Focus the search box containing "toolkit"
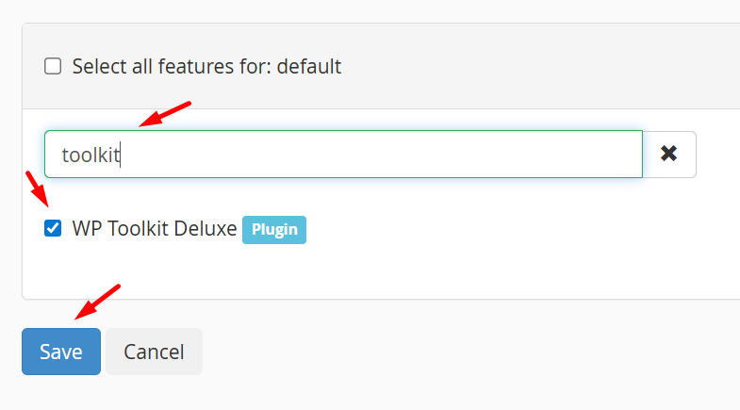 (343, 155)
